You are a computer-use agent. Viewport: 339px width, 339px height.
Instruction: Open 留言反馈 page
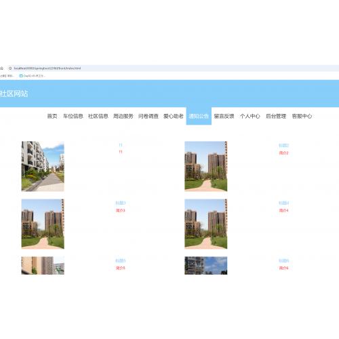(224, 116)
